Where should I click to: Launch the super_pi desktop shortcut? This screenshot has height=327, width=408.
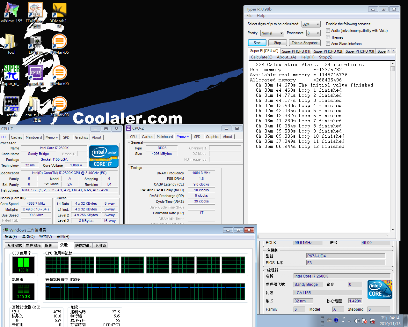click(11, 75)
